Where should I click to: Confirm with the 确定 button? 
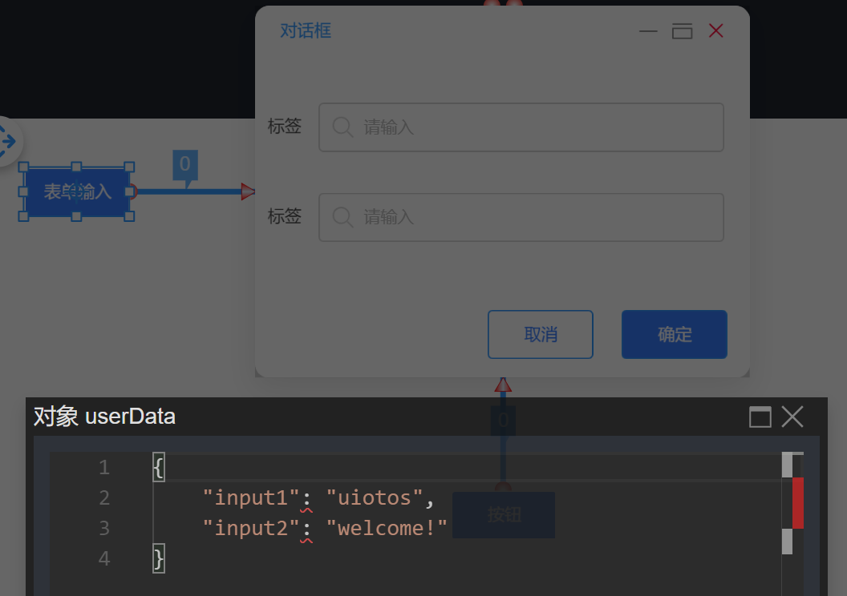(674, 334)
